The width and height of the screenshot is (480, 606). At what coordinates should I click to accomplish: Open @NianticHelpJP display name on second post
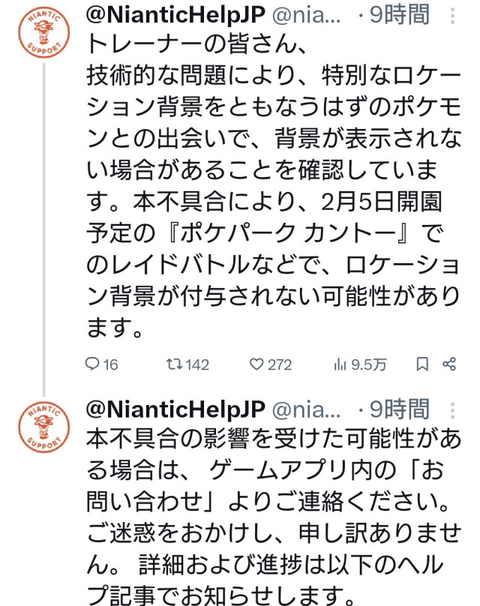point(175,409)
